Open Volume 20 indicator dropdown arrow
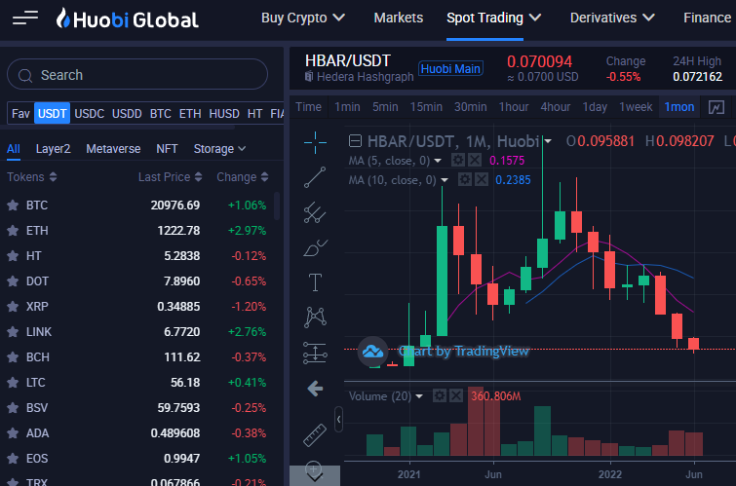Viewport: 736px width, 486px height. tap(419, 396)
